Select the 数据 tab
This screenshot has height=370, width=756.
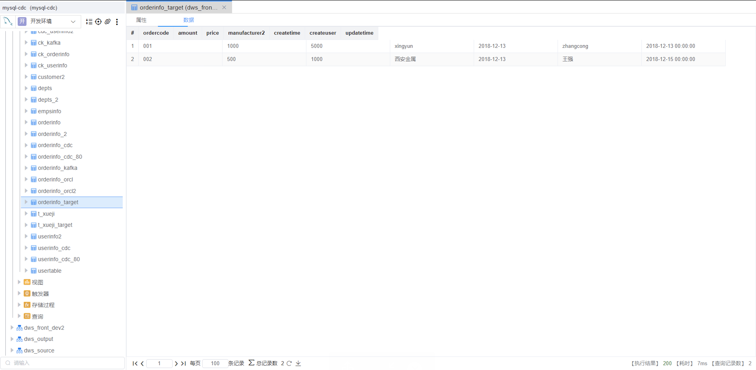pyautogui.click(x=188, y=20)
